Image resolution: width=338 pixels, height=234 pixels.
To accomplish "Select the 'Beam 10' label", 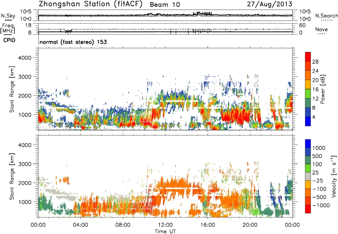I will (165, 5).
